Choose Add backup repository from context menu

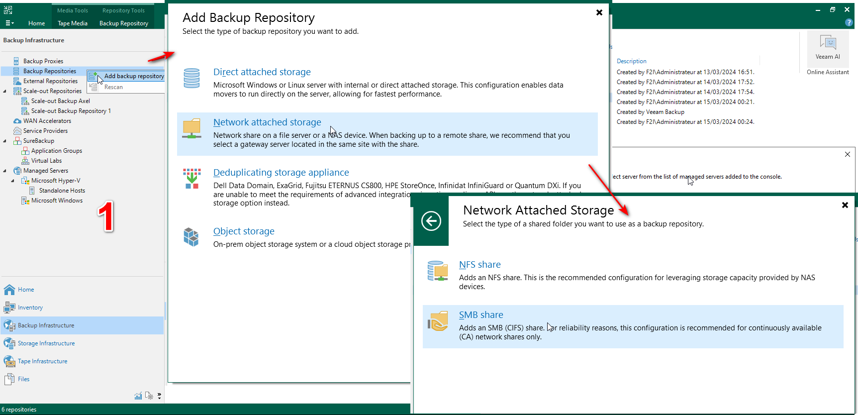tap(126, 76)
